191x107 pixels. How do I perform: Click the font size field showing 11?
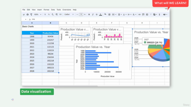tap(81, 15)
